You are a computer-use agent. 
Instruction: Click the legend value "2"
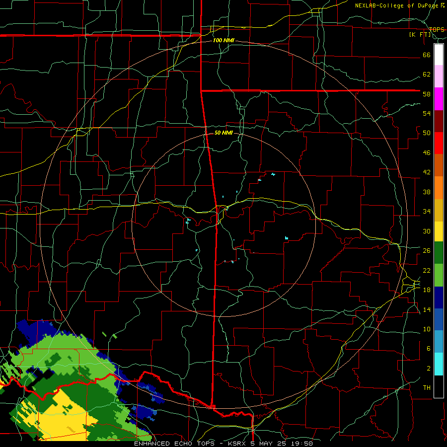click(x=428, y=369)
